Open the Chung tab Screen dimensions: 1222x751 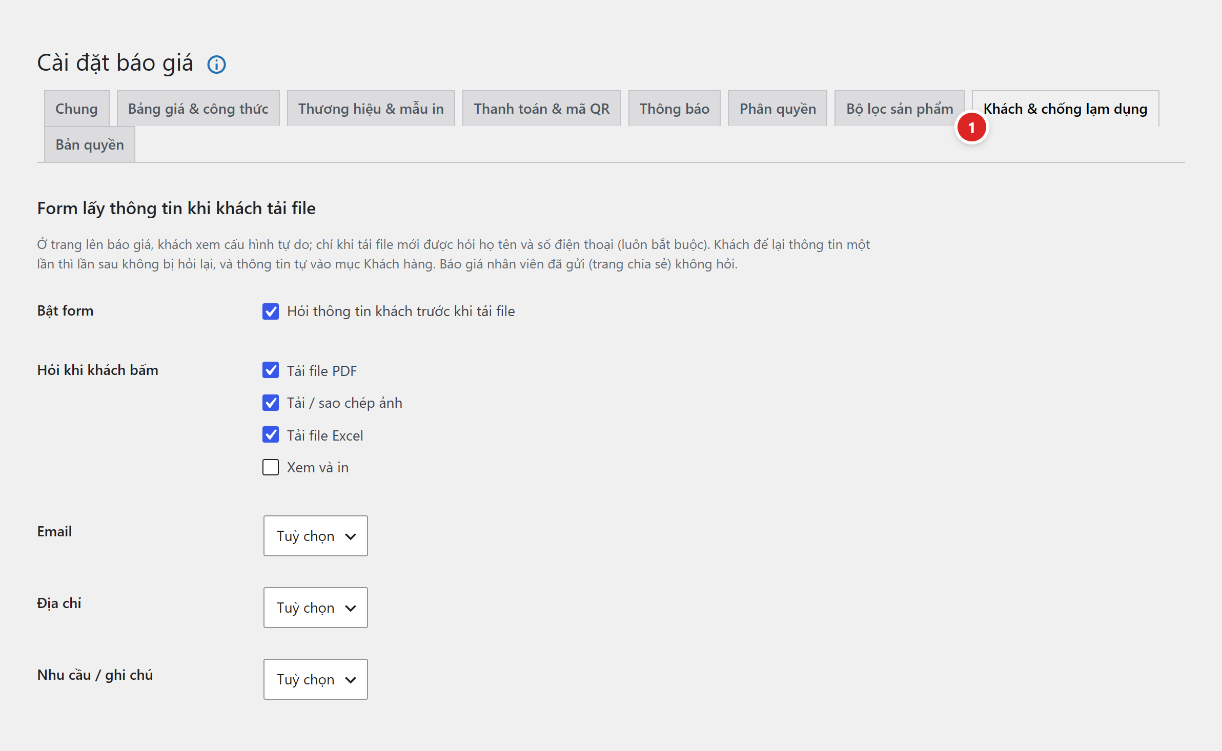coord(76,109)
